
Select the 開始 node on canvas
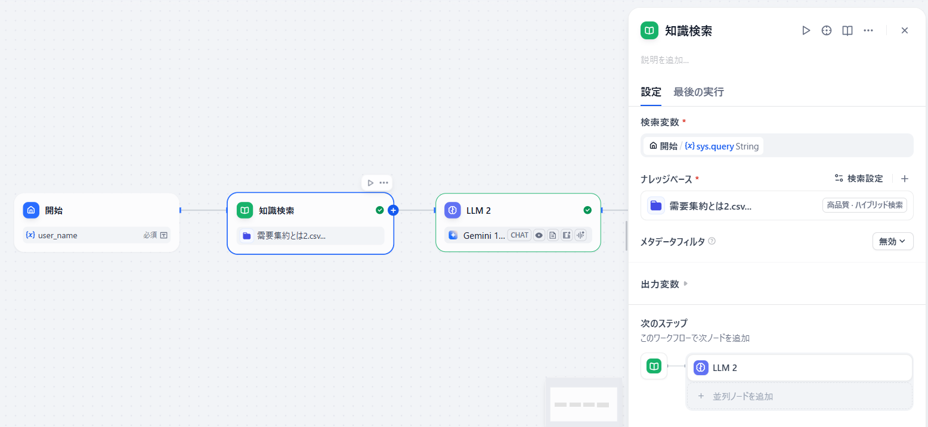pyautogui.click(x=97, y=222)
